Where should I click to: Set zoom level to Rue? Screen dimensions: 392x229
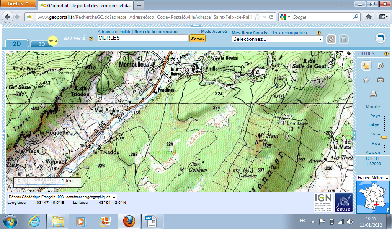point(376,143)
